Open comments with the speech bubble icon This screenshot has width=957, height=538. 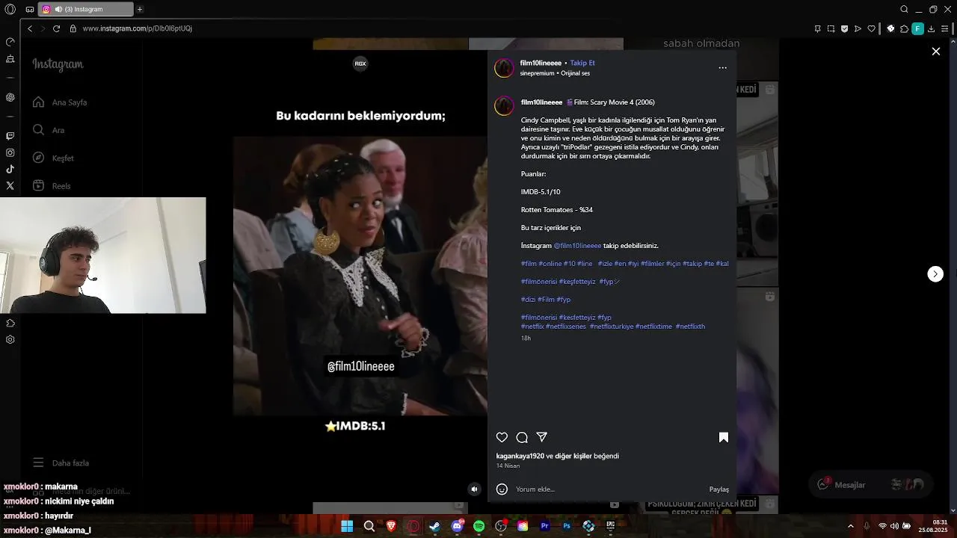522,437
